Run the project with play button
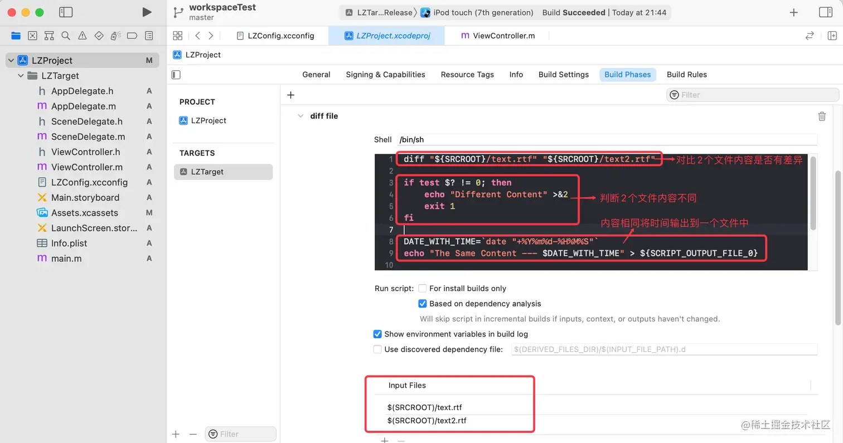Image resolution: width=843 pixels, height=443 pixels. tap(147, 12)
